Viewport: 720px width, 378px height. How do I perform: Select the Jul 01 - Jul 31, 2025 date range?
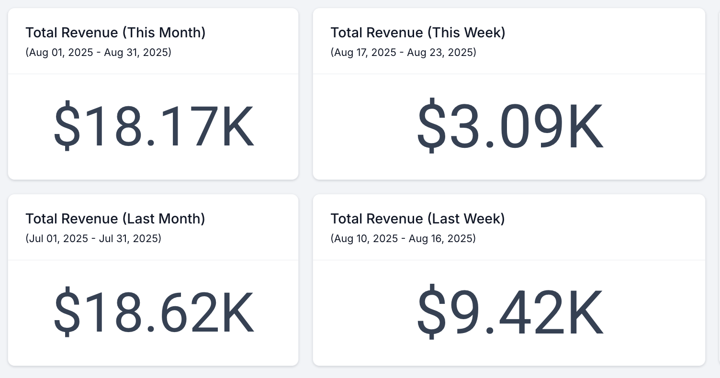pos(93,238)
